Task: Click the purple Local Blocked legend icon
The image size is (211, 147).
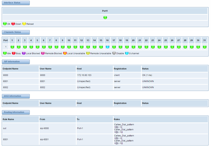Action: pyautogui.click(x=24, y=53)
